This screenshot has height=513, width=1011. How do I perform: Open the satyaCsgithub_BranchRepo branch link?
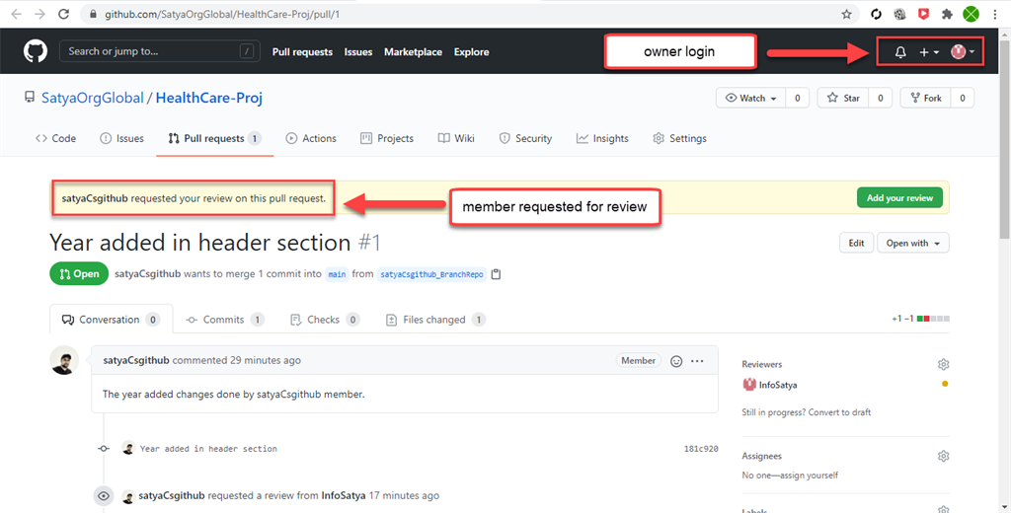point(431,274)
